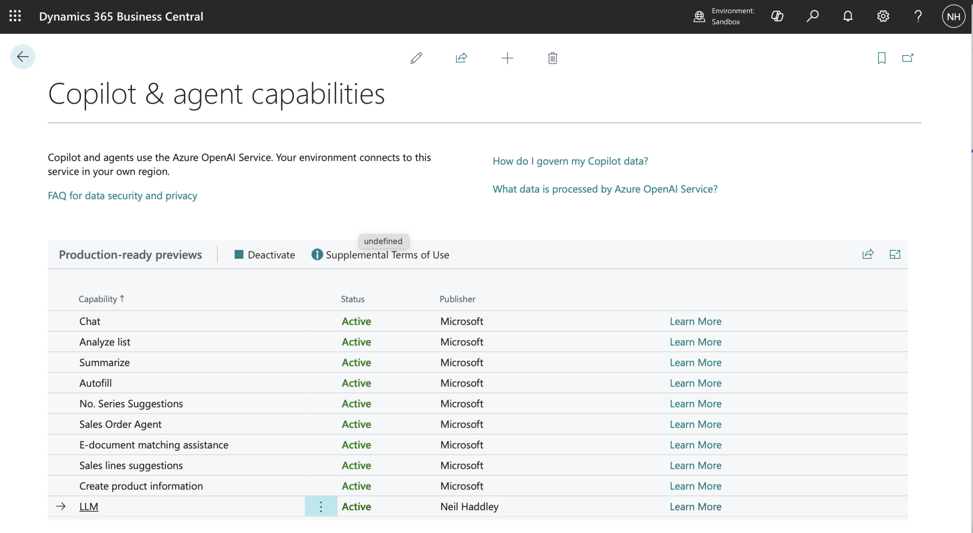The width and height of the screenshot is (973, 533).
Task: Open FAQ for data security and privacy
Action: [x=123, y=196]
